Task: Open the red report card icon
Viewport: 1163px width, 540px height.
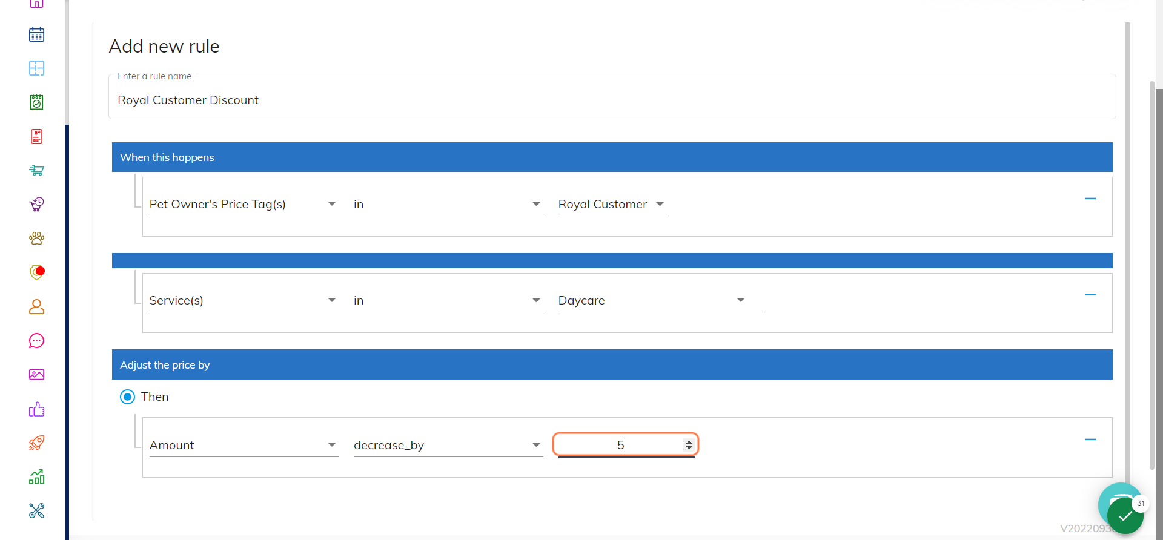Action: point(36,136)
